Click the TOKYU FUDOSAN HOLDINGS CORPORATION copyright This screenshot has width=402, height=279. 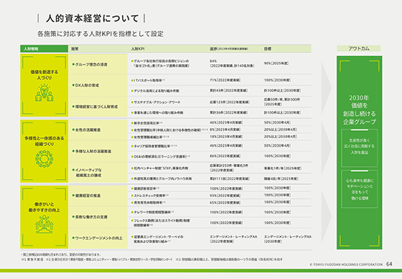pyautogui.click(x=346, y=265)
